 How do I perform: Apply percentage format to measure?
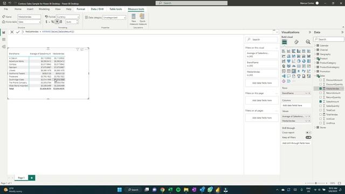(52, 22)
